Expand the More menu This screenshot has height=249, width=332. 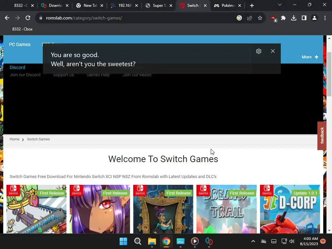310,57
